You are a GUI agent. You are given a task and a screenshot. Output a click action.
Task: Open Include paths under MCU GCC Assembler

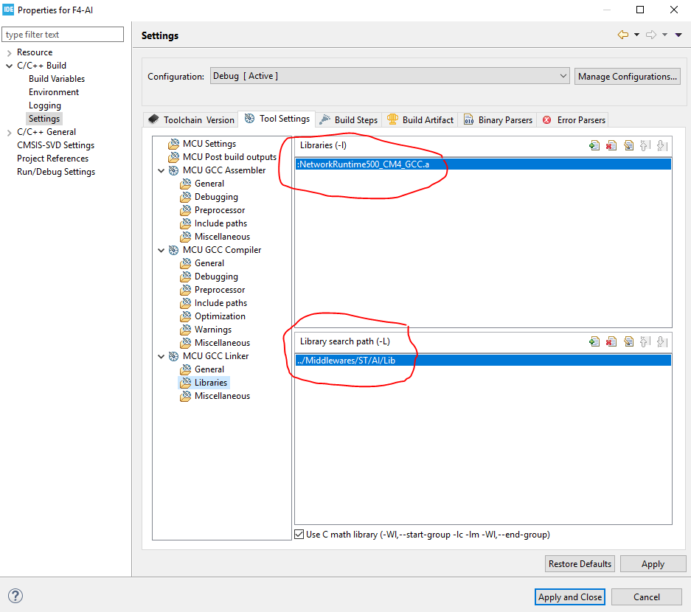click(x=221, y=223)
